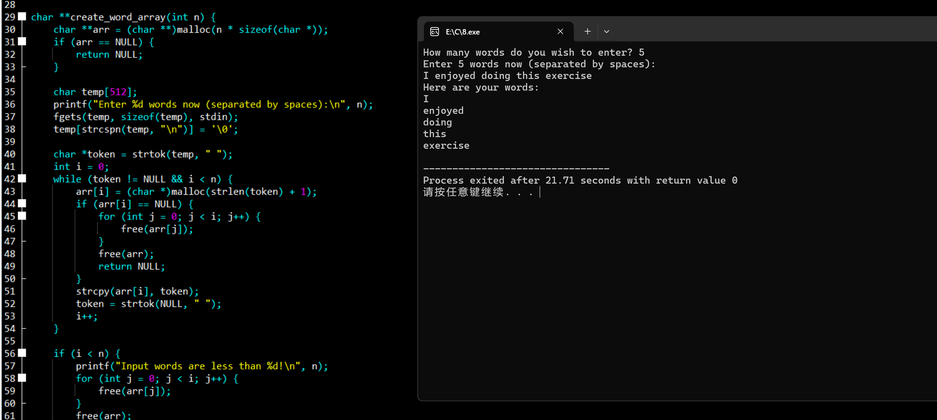Screen dimensions: 937x420
Task: Click the strtok(NULL, " ") line 52
Action: 149,304
